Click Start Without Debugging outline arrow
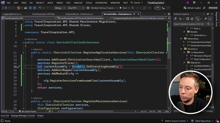220x123 pixels. (x=133, y=8)
